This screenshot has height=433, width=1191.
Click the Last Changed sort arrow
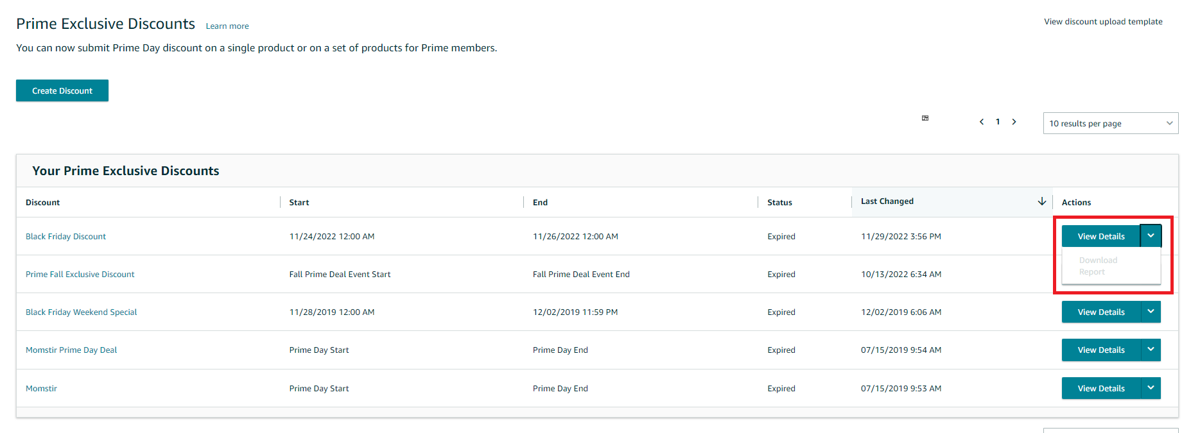point(1041,201)
